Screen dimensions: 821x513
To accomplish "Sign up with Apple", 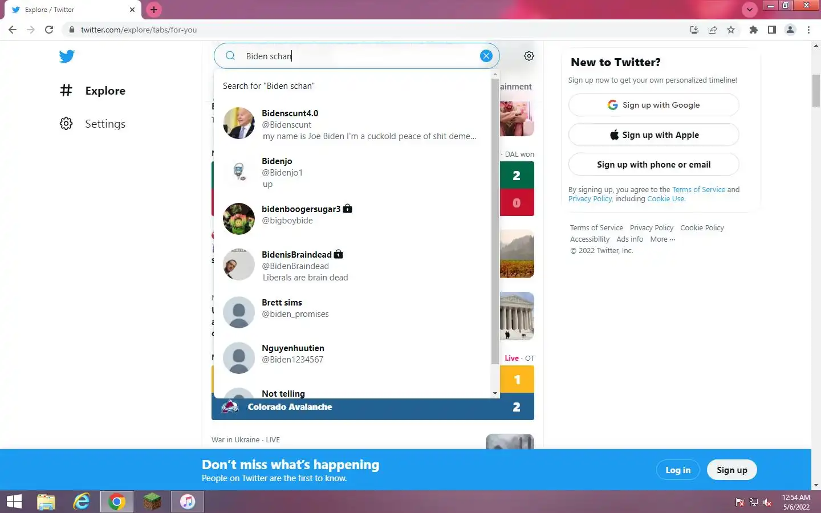I will pos(653,135).
